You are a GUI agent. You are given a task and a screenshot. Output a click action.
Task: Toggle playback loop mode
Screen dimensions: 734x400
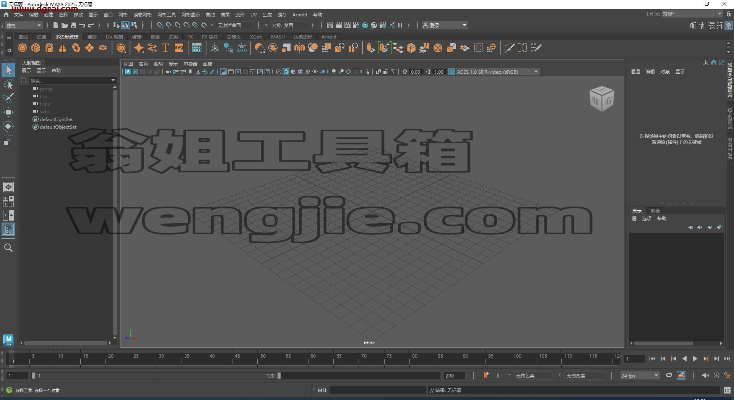(x=669, y=376)
